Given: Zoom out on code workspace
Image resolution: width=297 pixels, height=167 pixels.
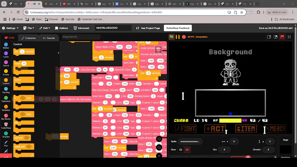Looking at the screenshot, I should tap(159, 148).
